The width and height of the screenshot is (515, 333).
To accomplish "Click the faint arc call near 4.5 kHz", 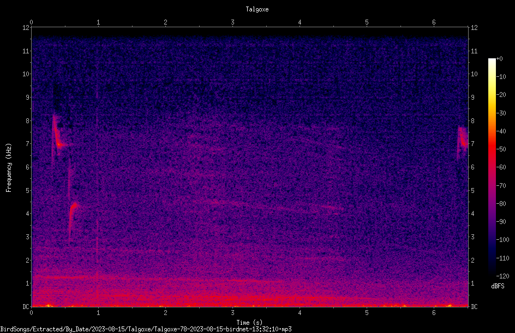I will point(276,206).
